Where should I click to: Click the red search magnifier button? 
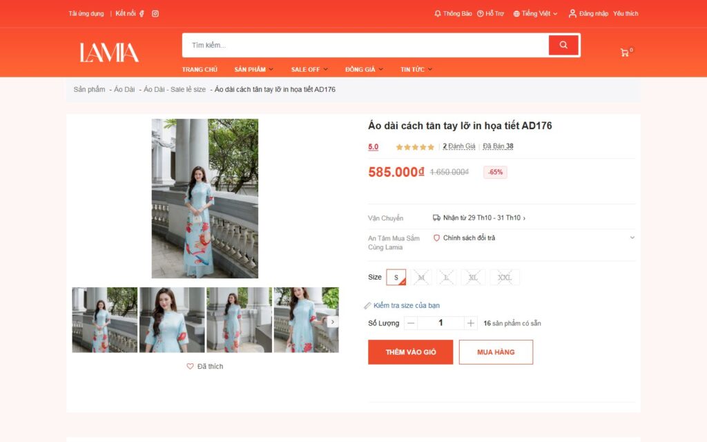(563, 45)
